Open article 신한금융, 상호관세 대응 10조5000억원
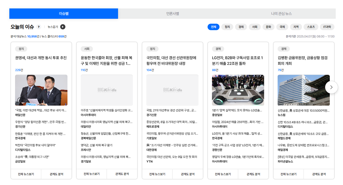This screenshot has width=343, height=185. [304, 110]
